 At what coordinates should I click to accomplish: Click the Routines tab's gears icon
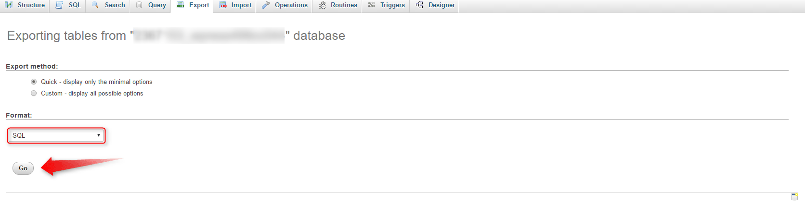322,5
